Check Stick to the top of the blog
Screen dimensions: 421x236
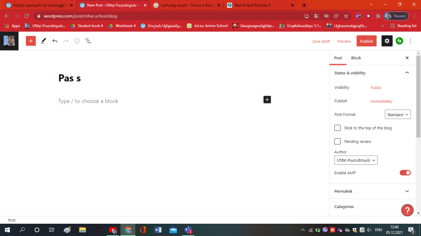(337, 128)
